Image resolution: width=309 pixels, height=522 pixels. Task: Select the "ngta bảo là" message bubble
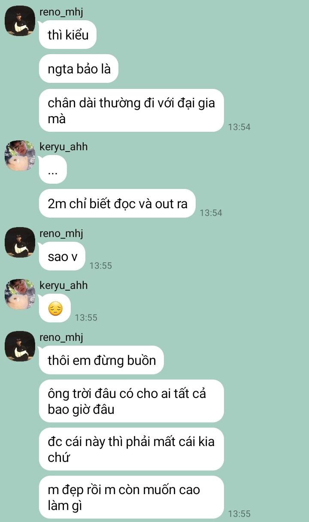79,68
